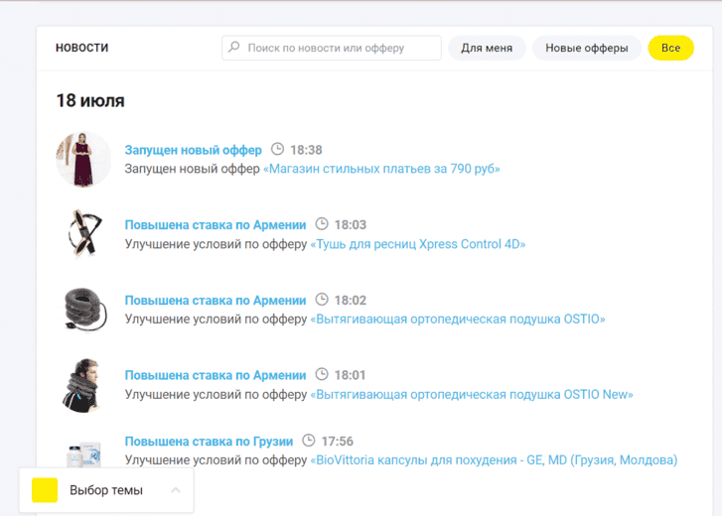Open "Тушь для ресниц Xpress Control 4D" link
The image size is (722, 516).
[x=418, y=244]
